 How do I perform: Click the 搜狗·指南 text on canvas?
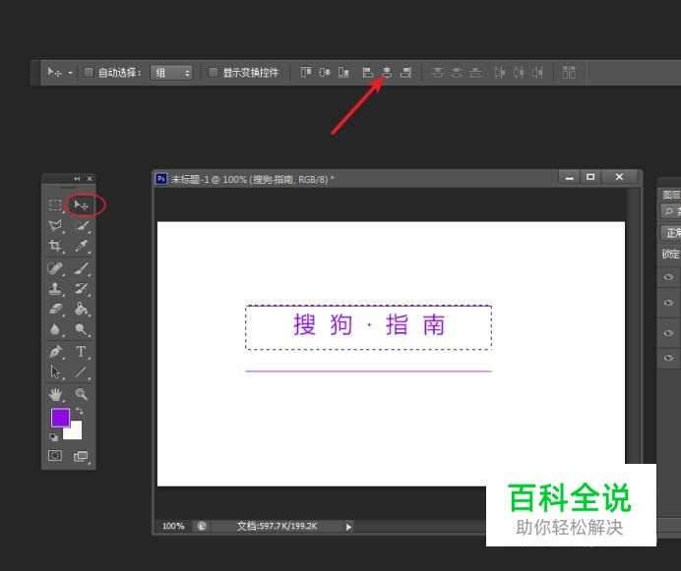coord(369,324)
